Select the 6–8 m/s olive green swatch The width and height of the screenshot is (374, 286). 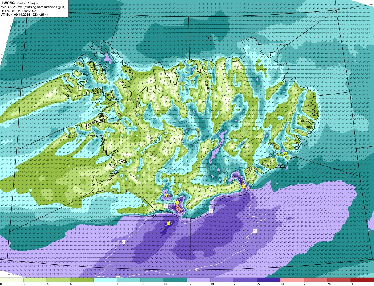pos(82,280)
